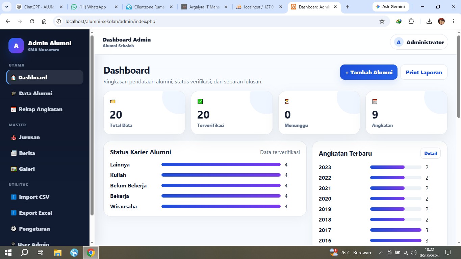Click the house icon beside Dashboard

pyautogui.click(x=14, y=78)
